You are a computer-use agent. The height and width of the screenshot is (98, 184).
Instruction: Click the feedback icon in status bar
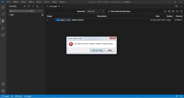pos(177,96)
